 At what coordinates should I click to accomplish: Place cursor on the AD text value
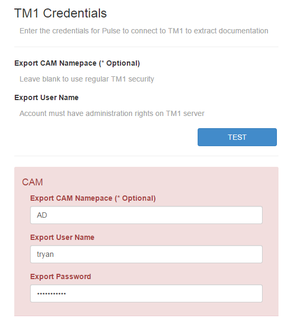pyautogui.click(x=42, y=215)
